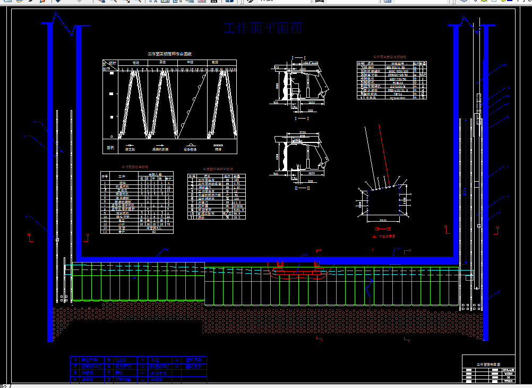Click the I—I label under the upper section

(302, 119)
